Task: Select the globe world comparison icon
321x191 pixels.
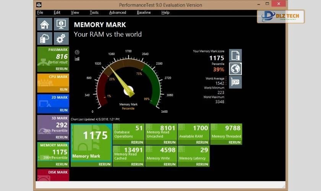Action: pos(235,69)
